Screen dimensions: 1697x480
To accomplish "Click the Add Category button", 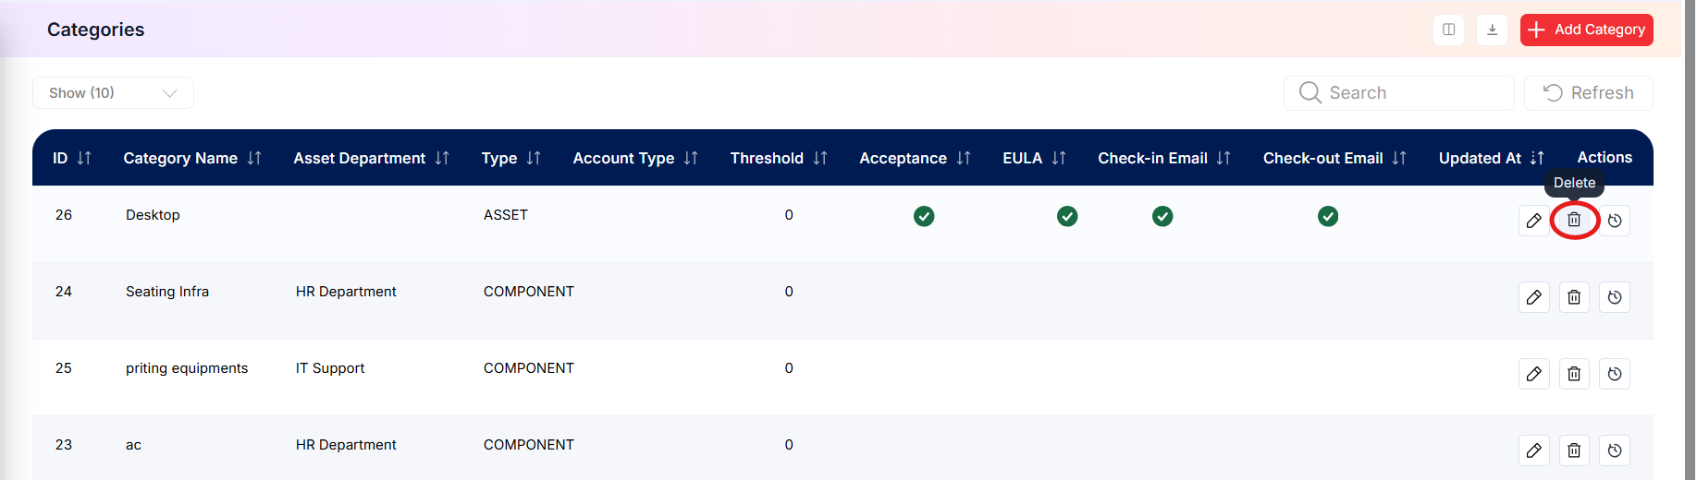I will 1586,30.
